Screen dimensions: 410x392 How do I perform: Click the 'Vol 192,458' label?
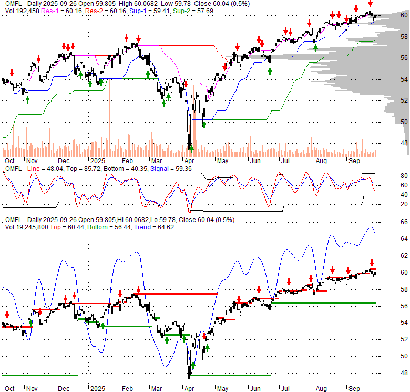(x=22, y=11)
